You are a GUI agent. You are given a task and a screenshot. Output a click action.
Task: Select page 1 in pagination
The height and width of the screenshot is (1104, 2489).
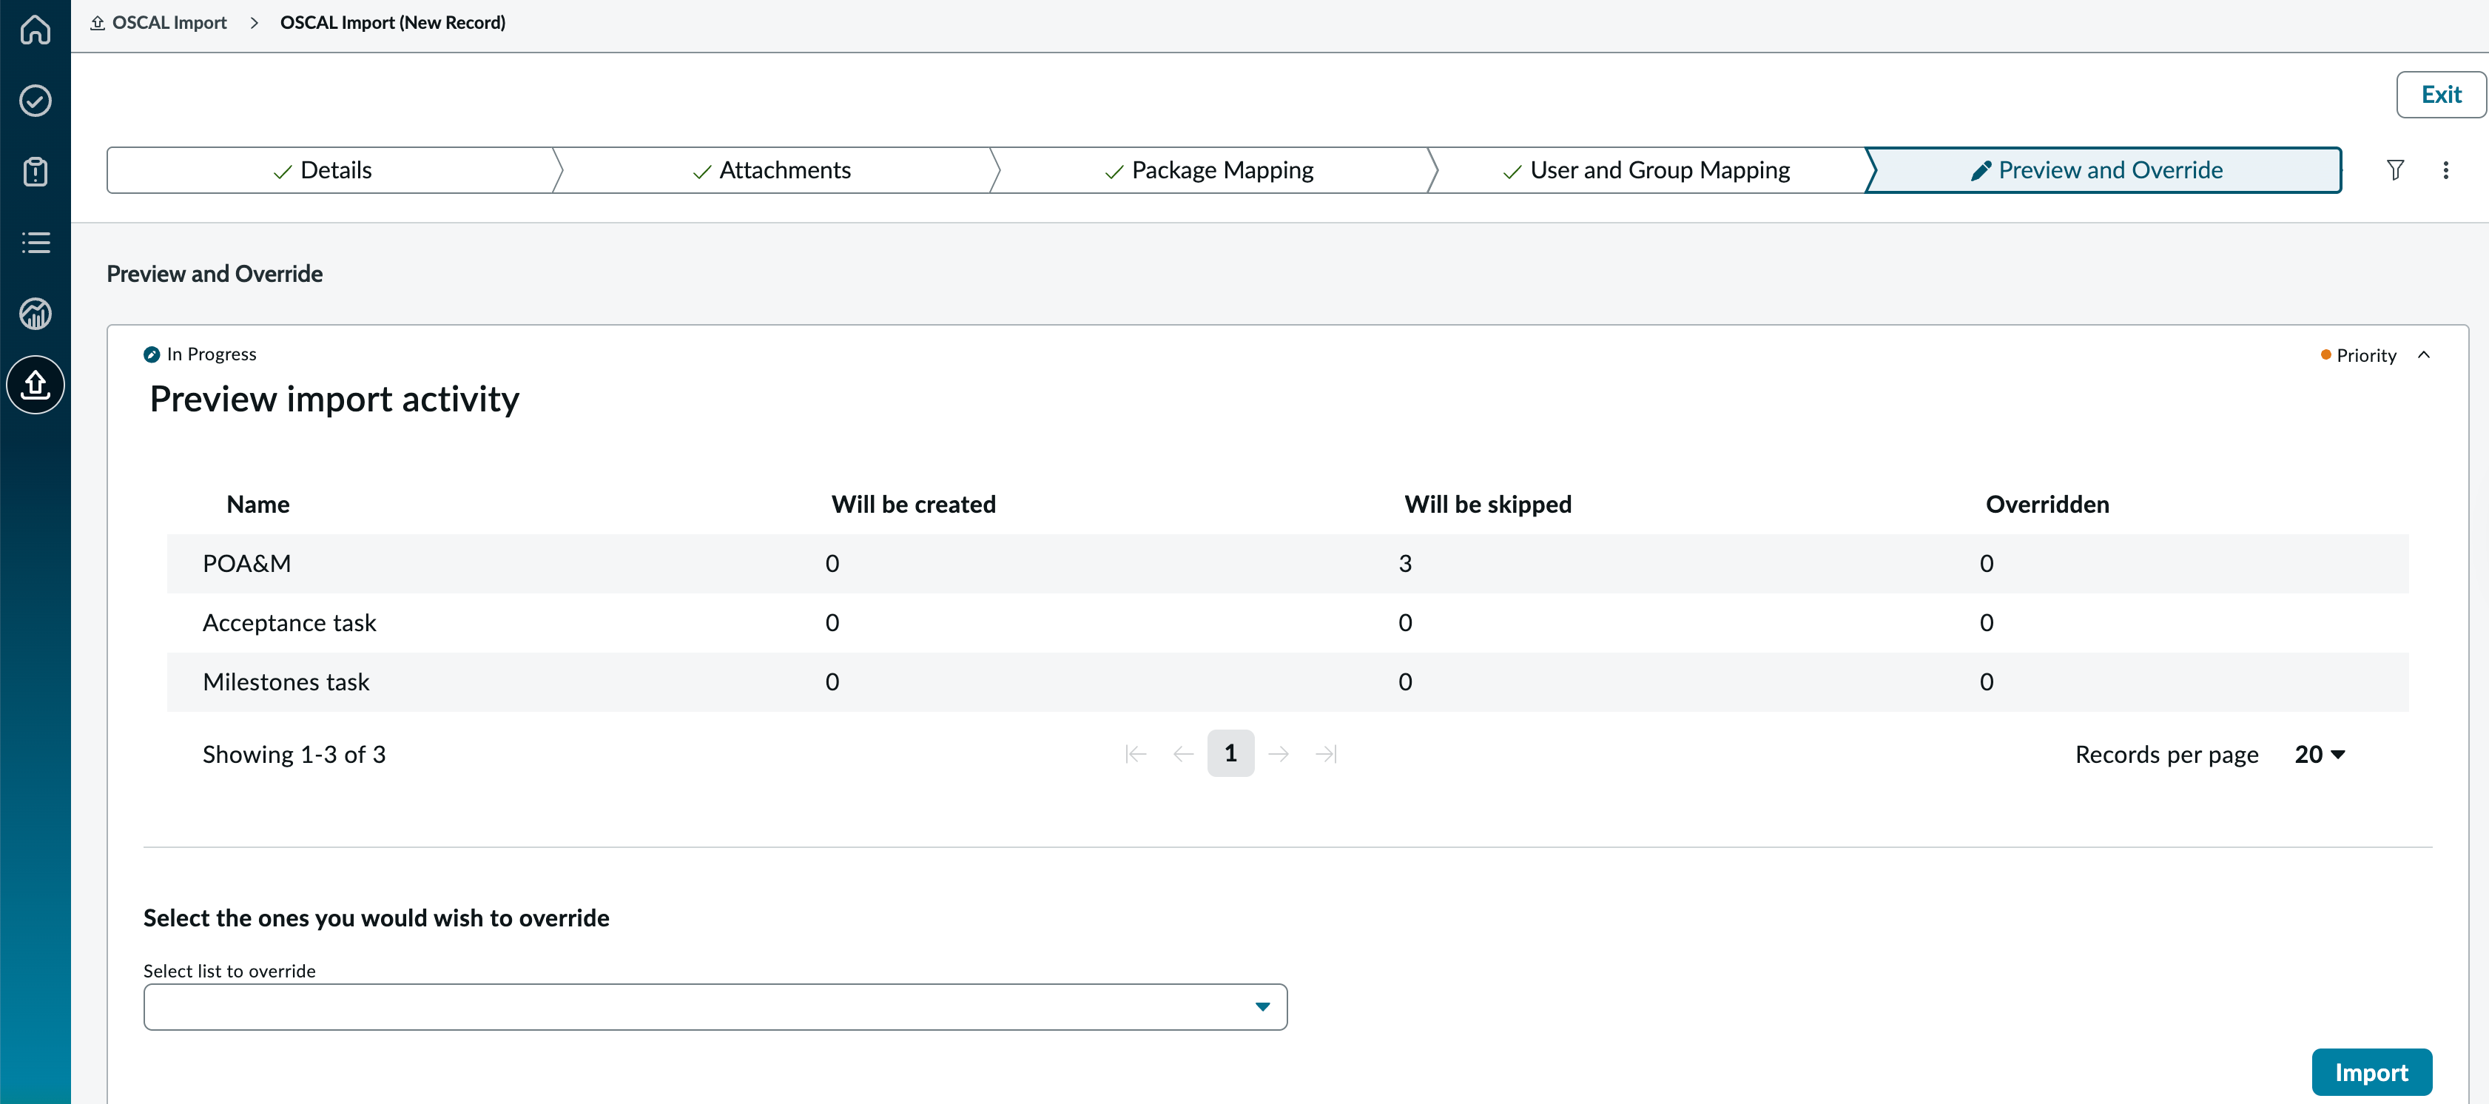point(1230,753)
